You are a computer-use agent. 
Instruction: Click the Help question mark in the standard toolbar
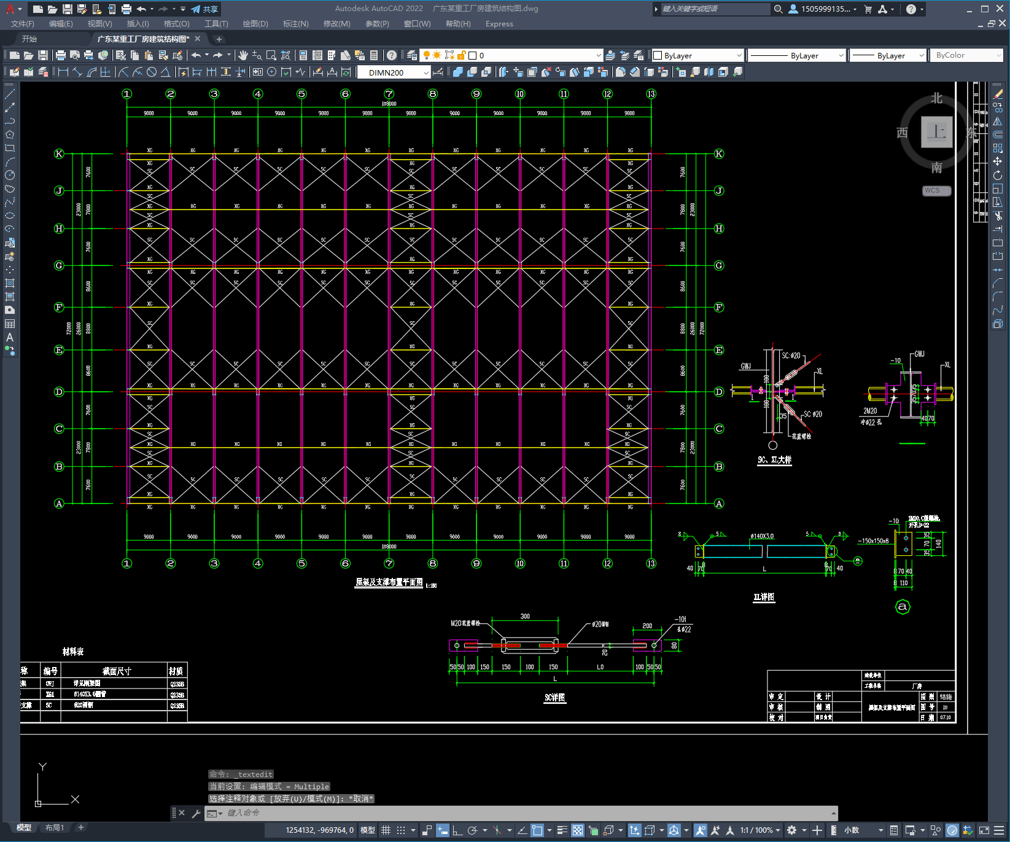[391, 55]
